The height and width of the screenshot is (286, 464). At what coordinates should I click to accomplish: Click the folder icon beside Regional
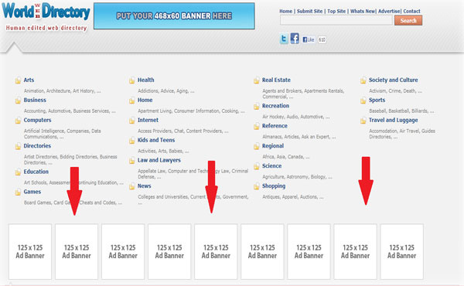click(x=257, y=146)
